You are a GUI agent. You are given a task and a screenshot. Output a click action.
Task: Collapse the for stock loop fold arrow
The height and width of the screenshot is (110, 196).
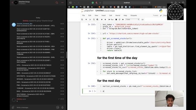pyautogui.click(x=97, y=71)
